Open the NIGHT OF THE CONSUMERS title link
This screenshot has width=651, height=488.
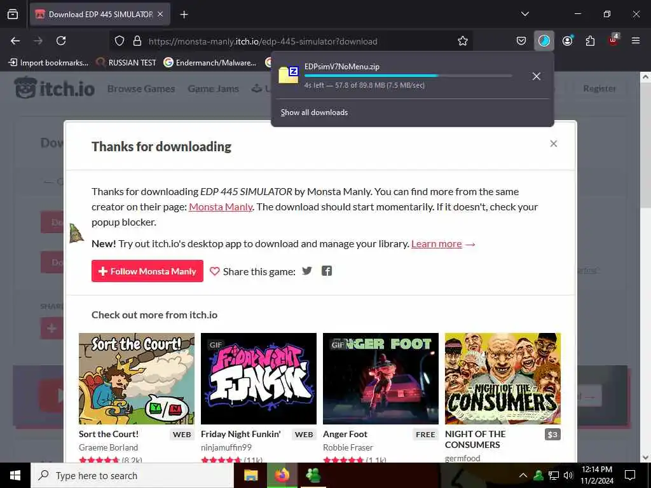(476, 440)
